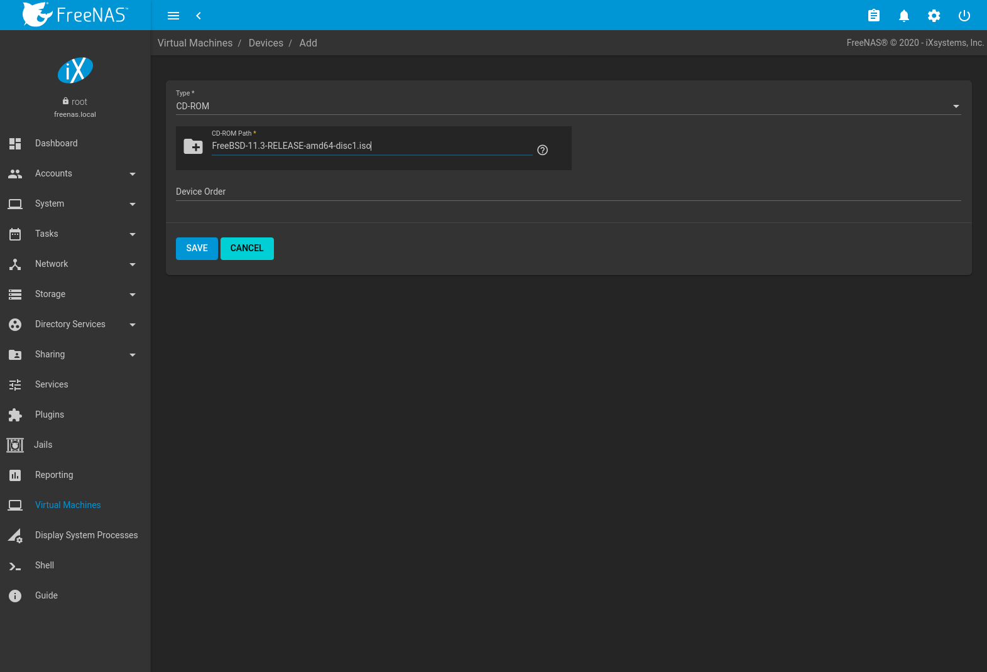
Task: Browse folders with the CD-ROM path folder icon
Action: (193, 147)
